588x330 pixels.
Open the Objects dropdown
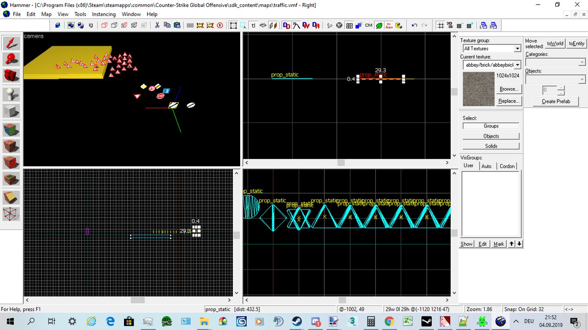coord(582,79)
